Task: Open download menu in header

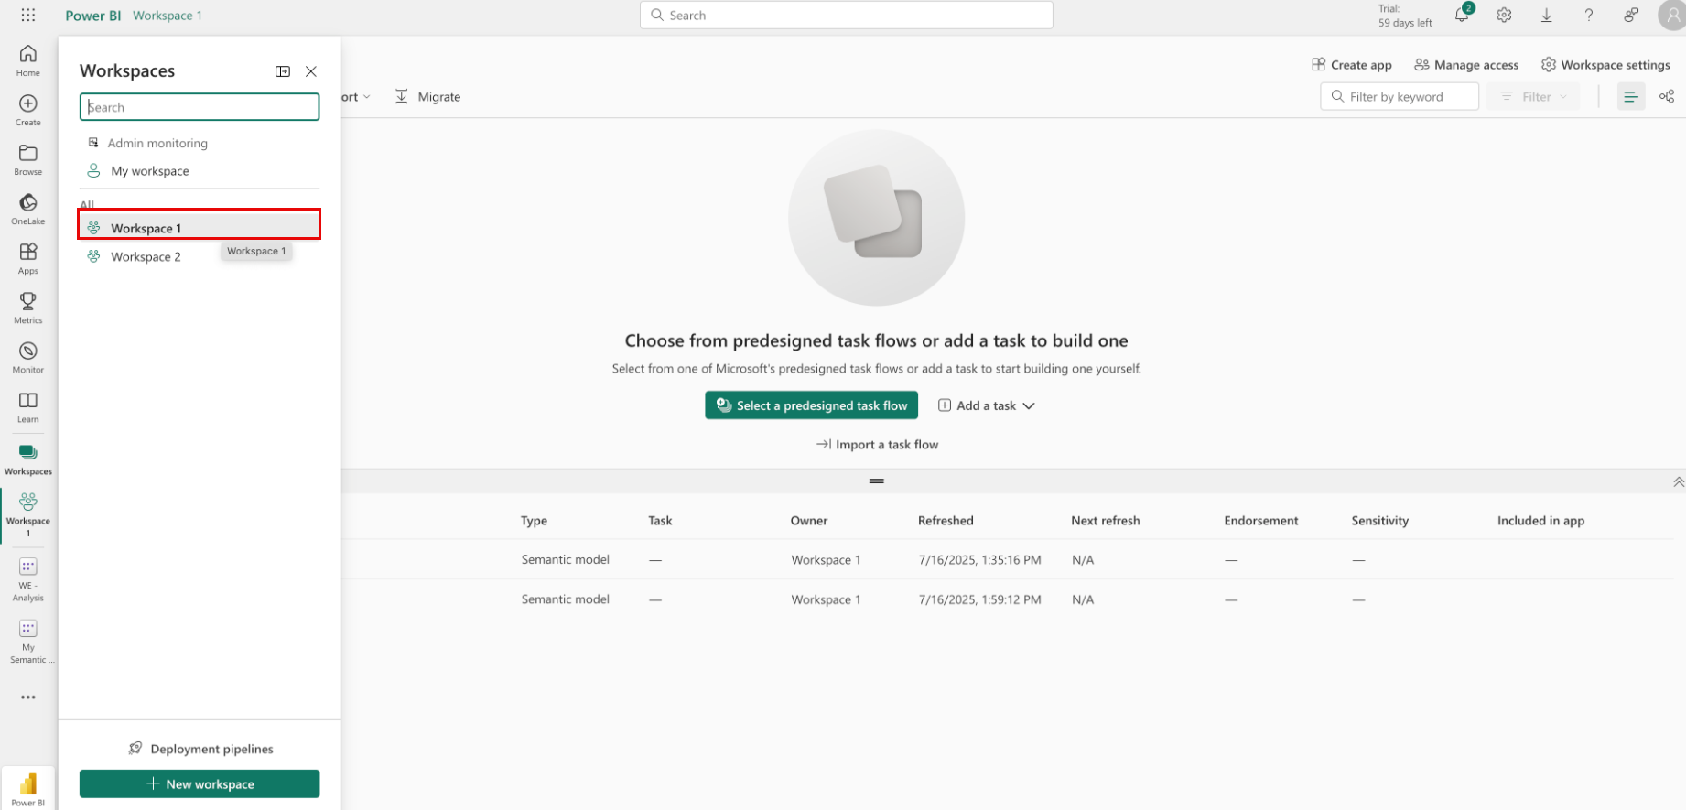Action: coord(1546,16)
